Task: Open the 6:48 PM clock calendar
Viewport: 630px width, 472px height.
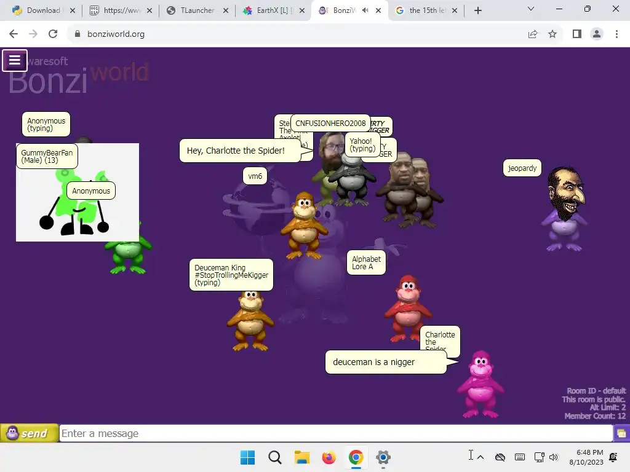Action: point(586,457)
